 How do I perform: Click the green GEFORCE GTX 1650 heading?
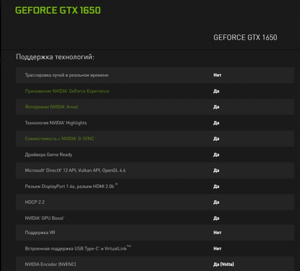point(58,10)
